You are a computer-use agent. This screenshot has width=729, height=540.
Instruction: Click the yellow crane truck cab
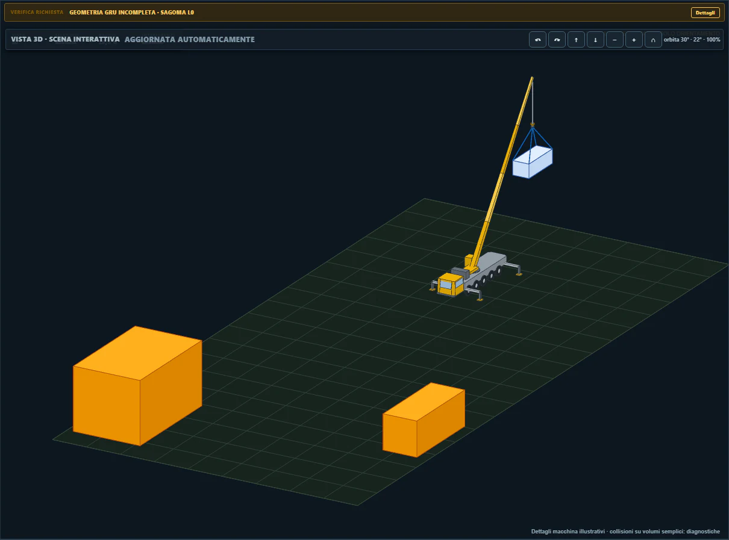(451, 284)
